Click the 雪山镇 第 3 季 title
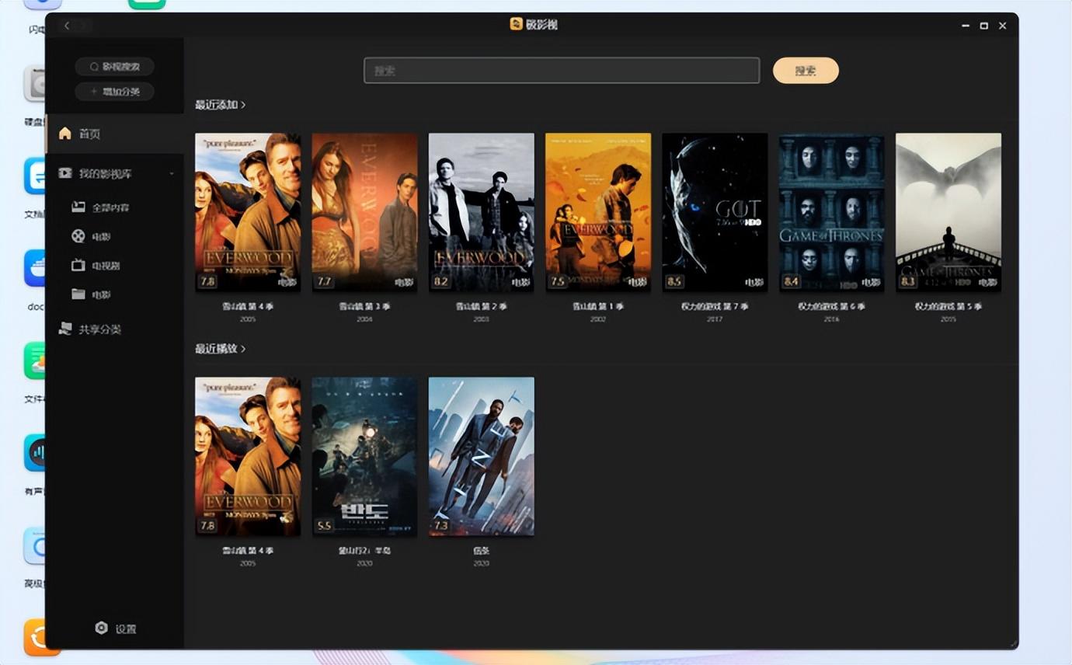This screenshot has width=1072, height=665. 364,306
